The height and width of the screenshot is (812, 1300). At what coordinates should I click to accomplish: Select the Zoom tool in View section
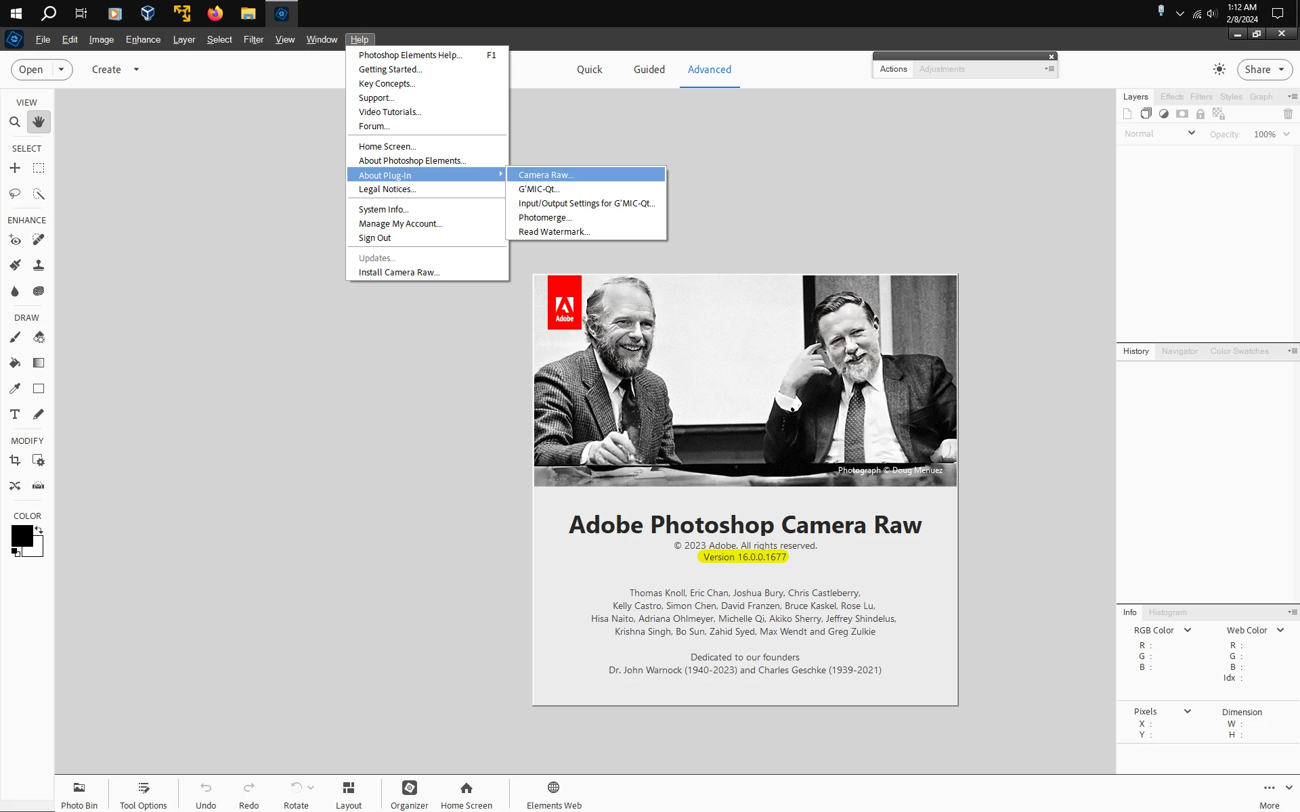click(15, 122)
